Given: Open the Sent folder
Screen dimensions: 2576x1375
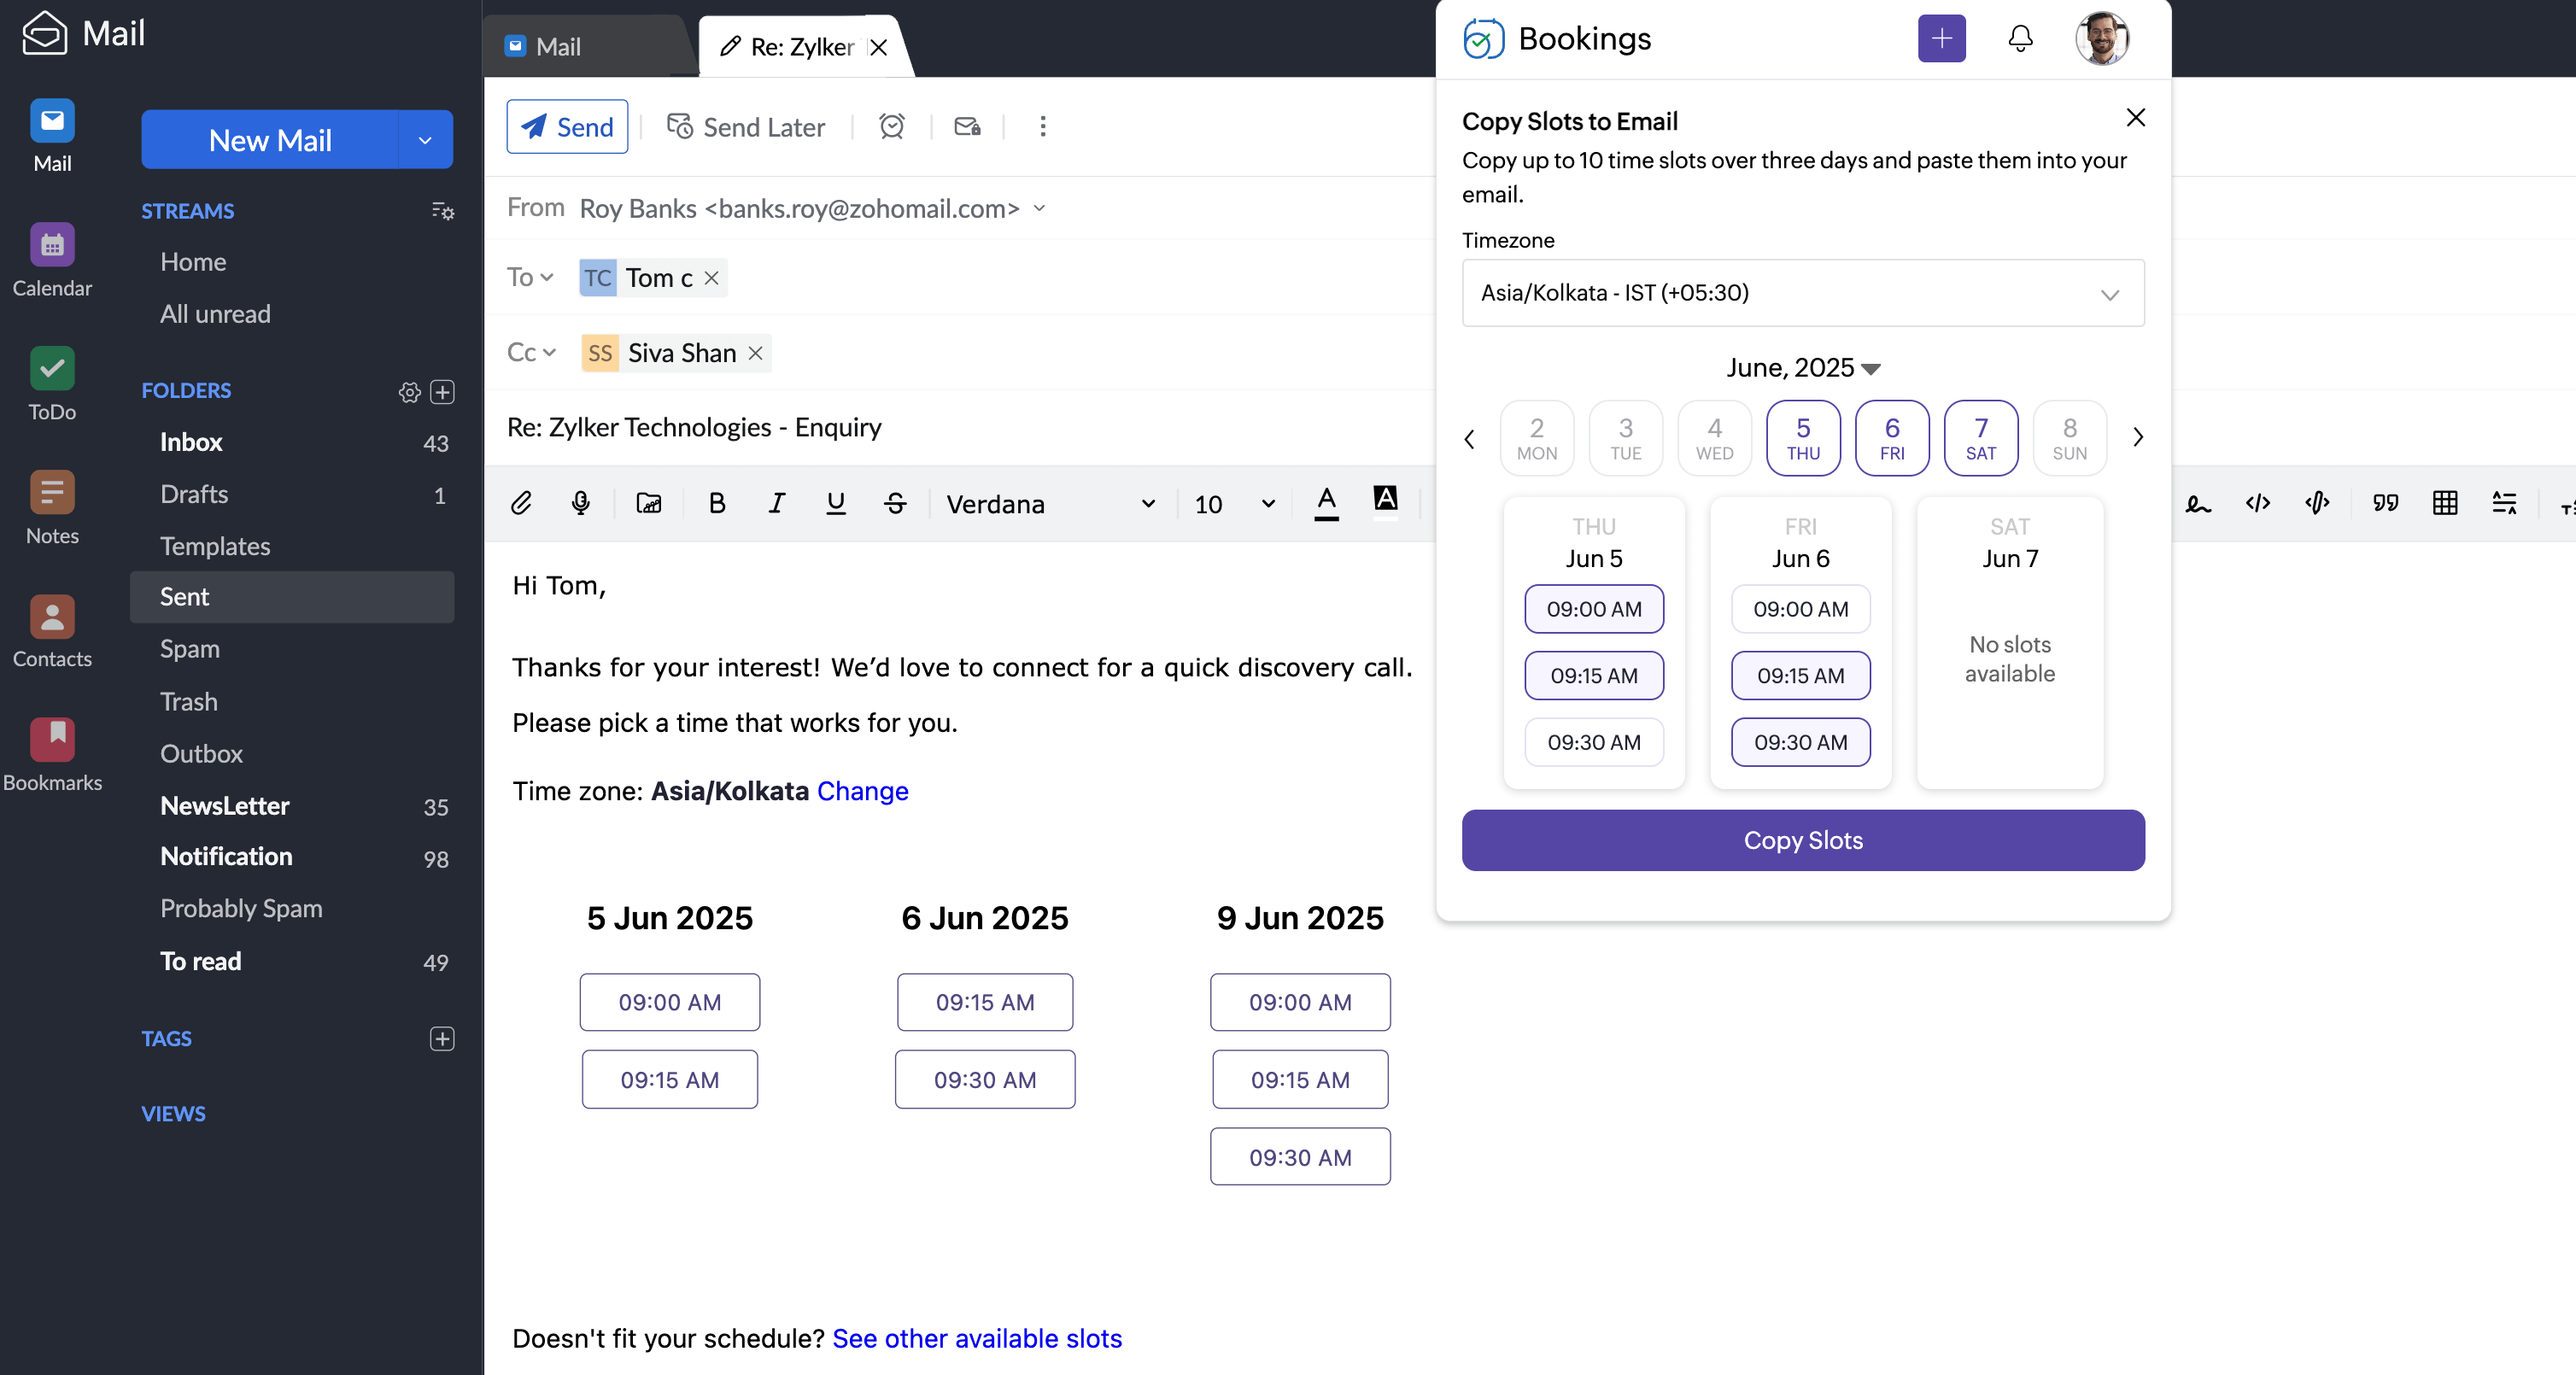Looking at the screenshot, I should tap(185, 597).
